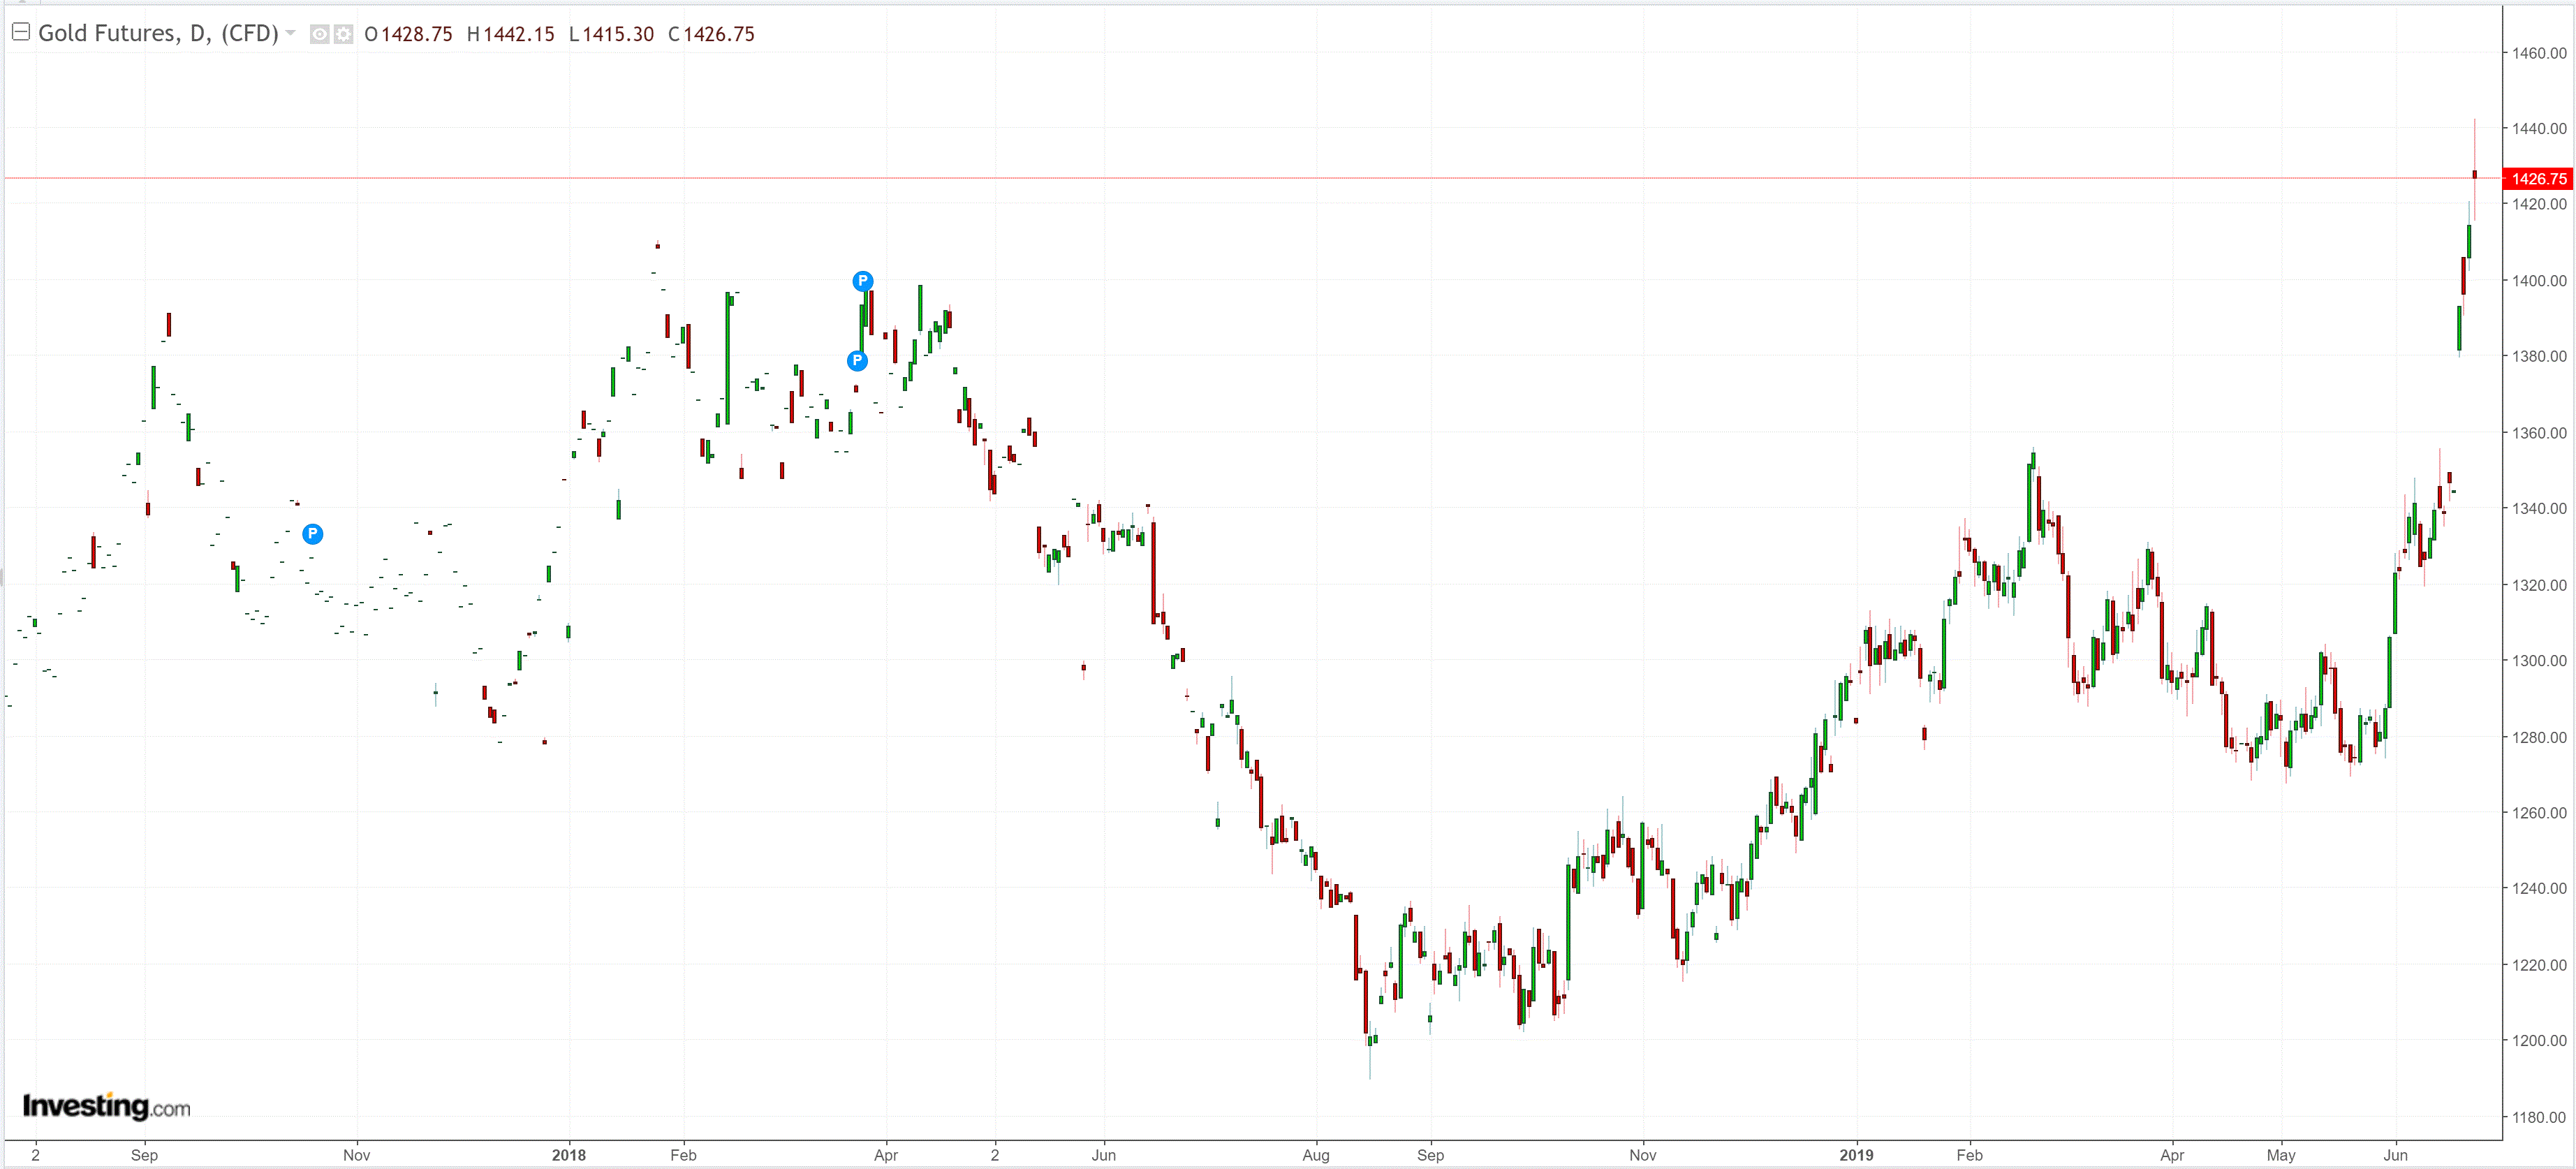This screenshot has width=2576, height=1169.
Task: Click the open value O 1428.75
Action: pyautogui.click(x=408, y=34)
